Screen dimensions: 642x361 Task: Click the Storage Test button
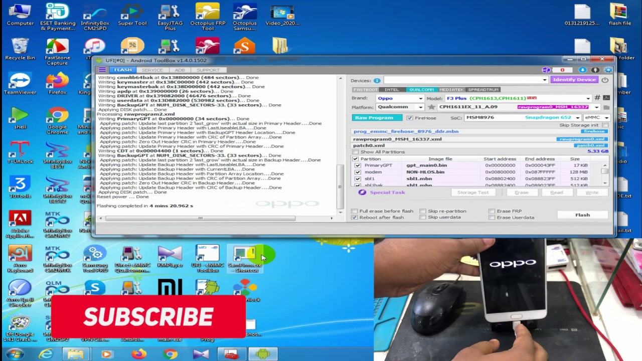472,193
